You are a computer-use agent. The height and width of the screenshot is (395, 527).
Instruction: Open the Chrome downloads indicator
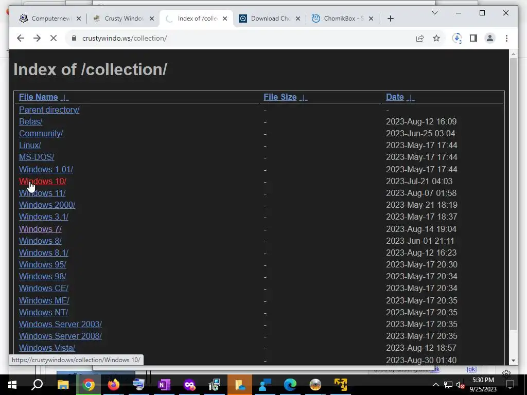tap(457, 38)
